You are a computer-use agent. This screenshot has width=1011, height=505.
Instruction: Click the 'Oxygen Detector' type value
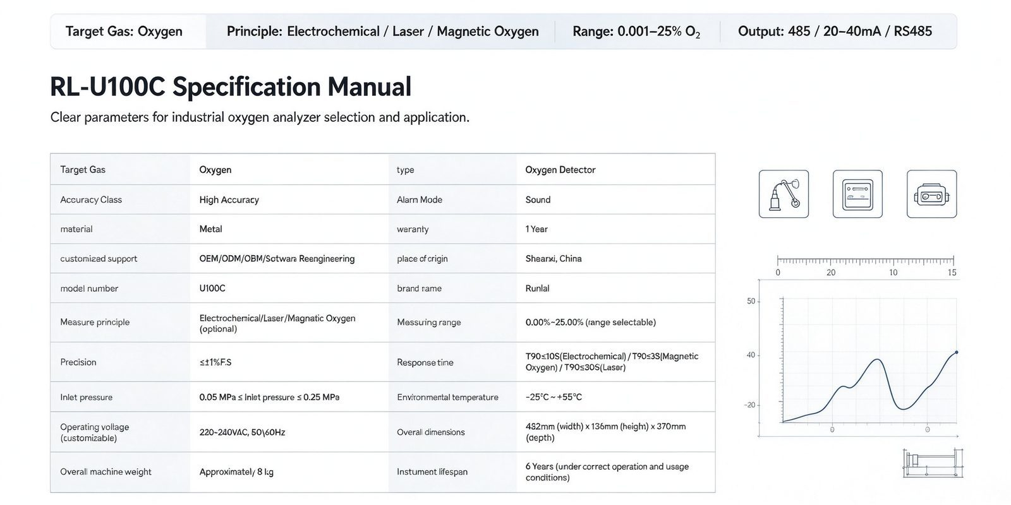coord(560,170)
